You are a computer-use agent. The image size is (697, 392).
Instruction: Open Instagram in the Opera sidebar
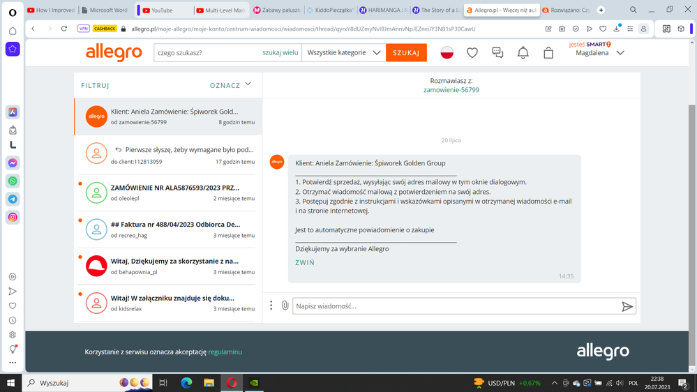(x=13, y=218)
